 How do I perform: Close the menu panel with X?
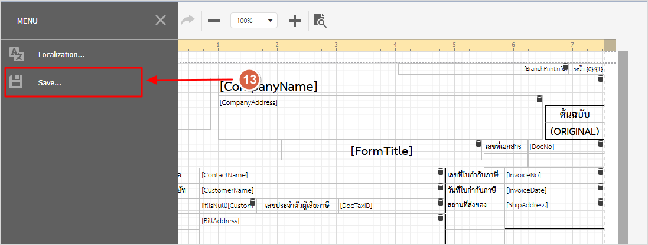click(x=161, y=21)
